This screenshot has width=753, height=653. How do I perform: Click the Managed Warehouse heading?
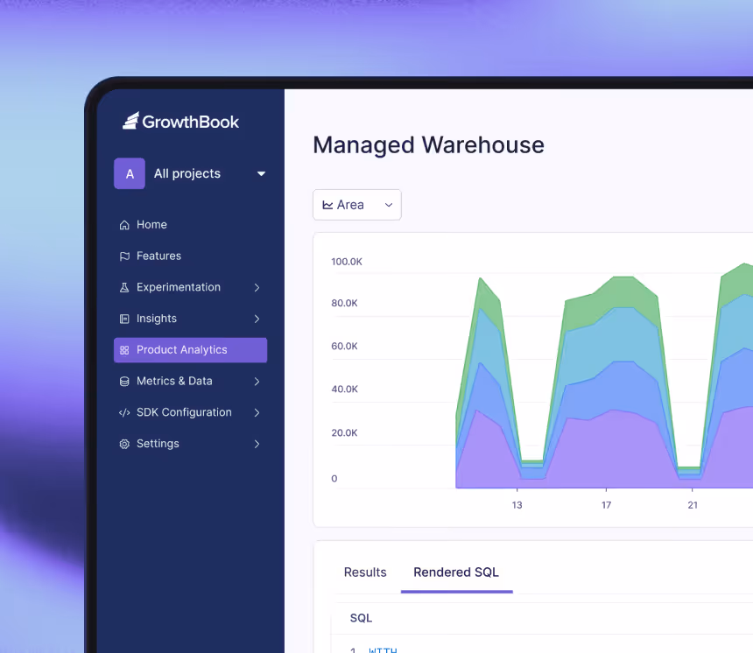click(428, 145)
